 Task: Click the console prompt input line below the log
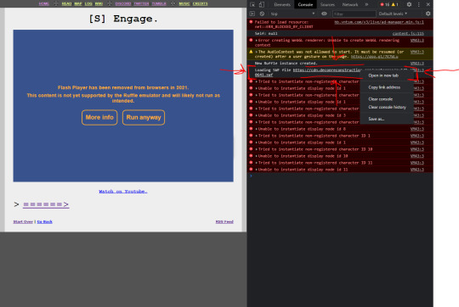click(x=341, y=176)
